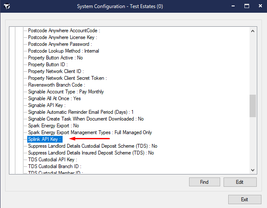This screenshot has width=267, height=208.
Task: Click the Edit button
Action: (x=240, y=182)
